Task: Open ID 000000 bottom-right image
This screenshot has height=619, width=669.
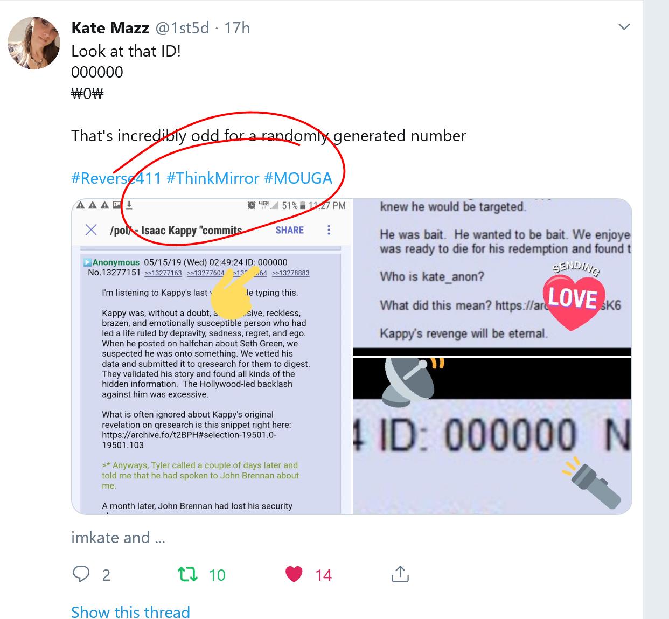Action: coord(492,435)
